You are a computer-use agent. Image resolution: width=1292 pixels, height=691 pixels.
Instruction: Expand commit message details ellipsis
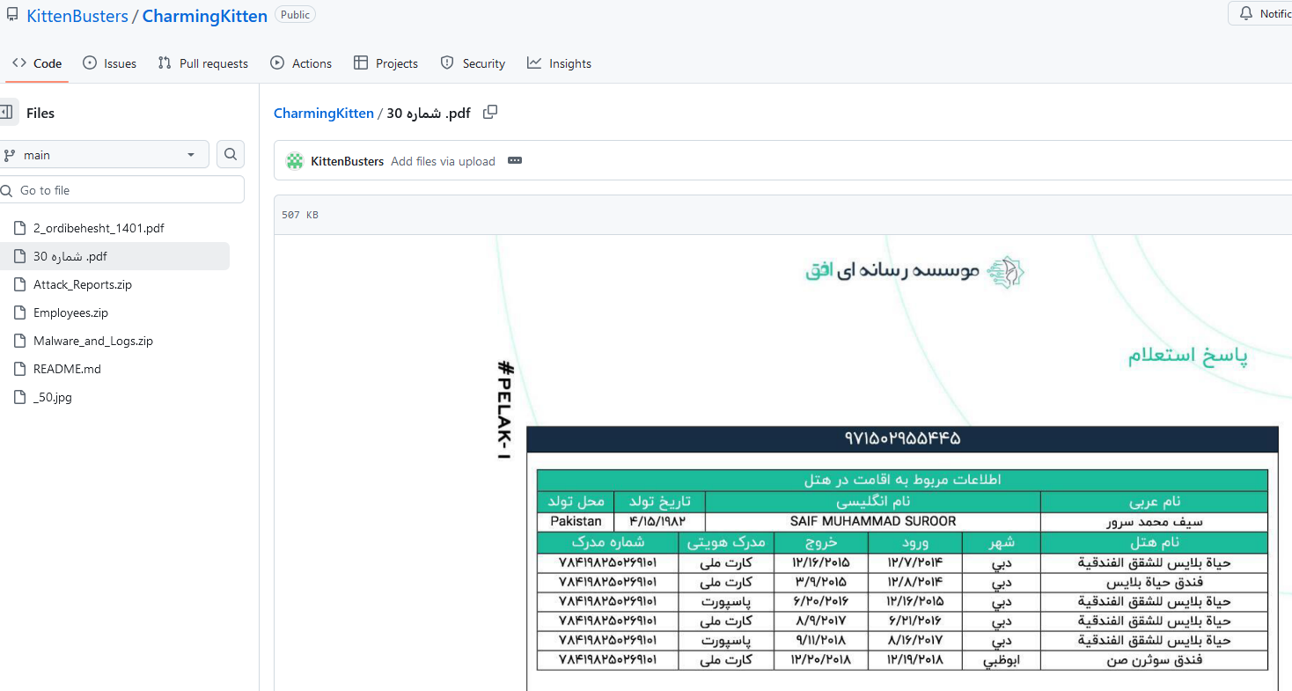515,161
